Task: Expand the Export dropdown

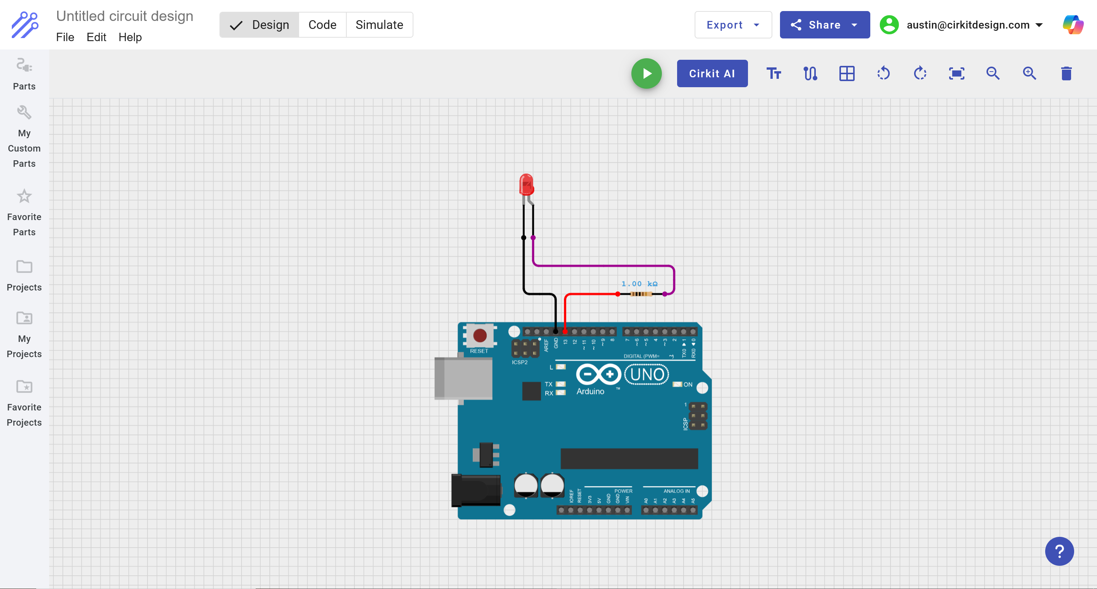Action: click(x=733, y=25)
